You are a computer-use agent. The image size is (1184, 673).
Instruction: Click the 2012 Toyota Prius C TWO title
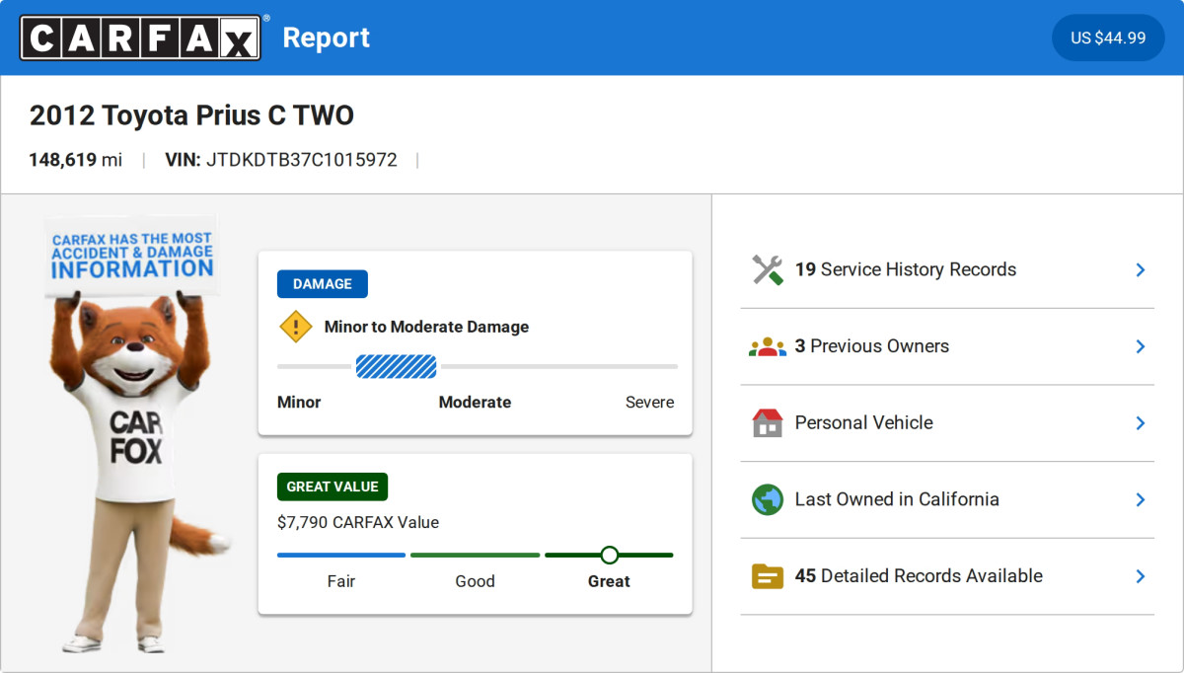[191, 115]
